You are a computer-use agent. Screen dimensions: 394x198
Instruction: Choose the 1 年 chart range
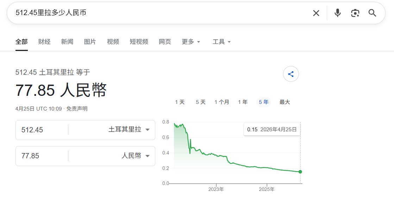point(243,102)
